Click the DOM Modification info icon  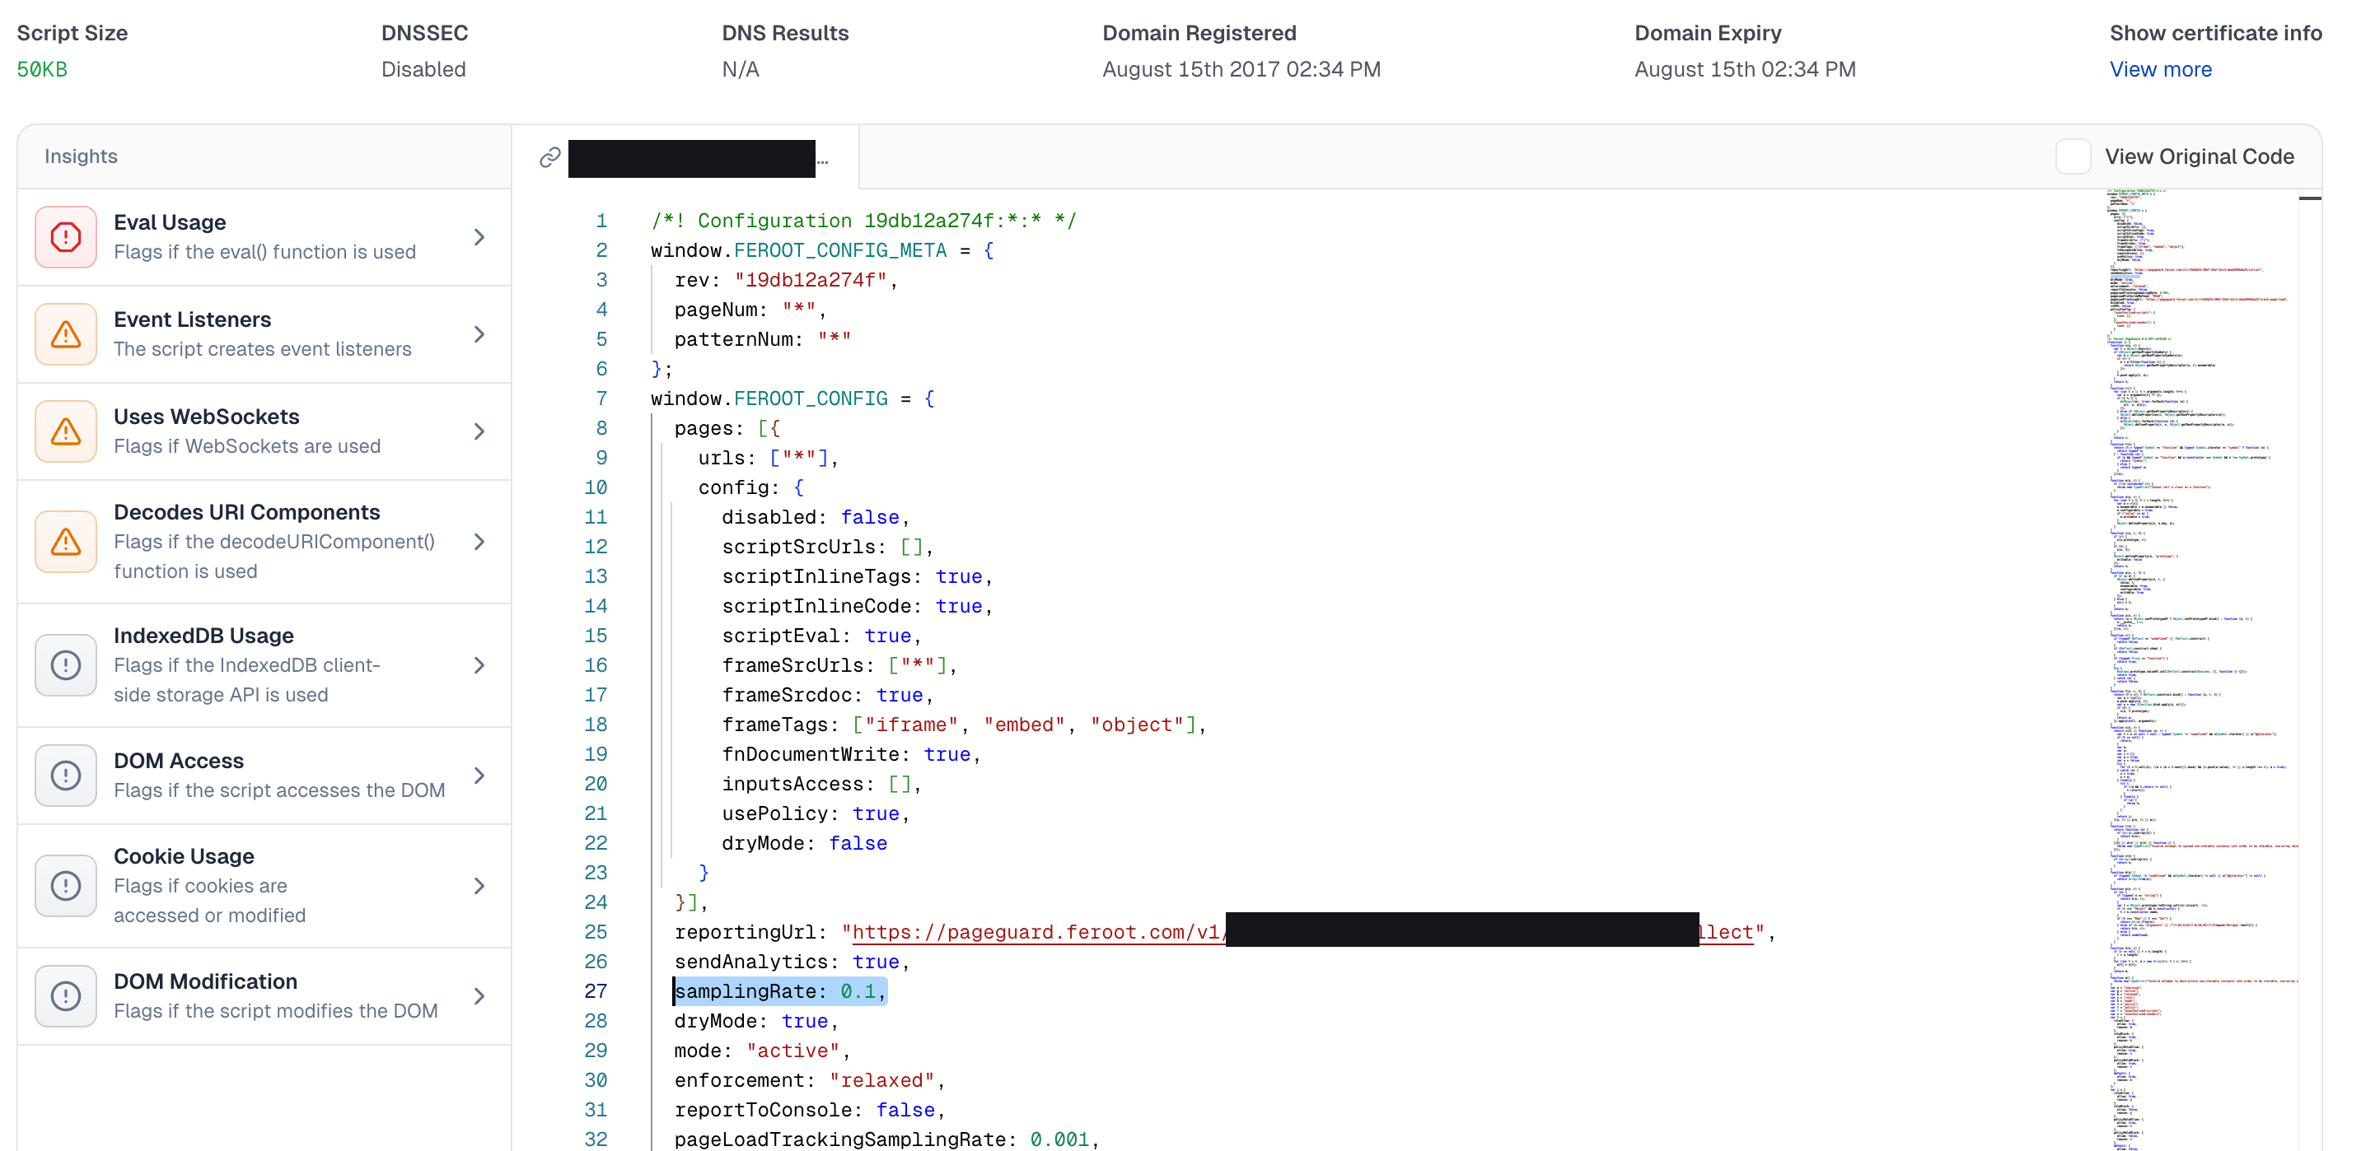[65, 996]
